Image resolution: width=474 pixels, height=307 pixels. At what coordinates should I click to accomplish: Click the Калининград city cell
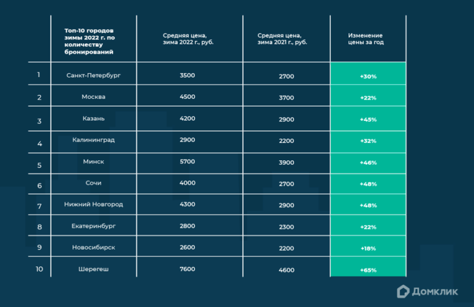pyautogui.click(x=93, y=140)
